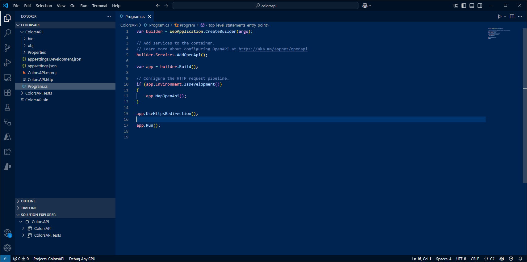Follow the aka.ms/aspnet/openapi link

[x=273, y=49]
